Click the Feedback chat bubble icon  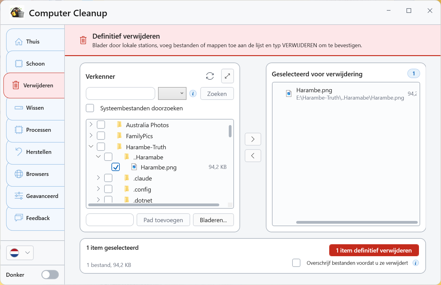coord(19,218)
